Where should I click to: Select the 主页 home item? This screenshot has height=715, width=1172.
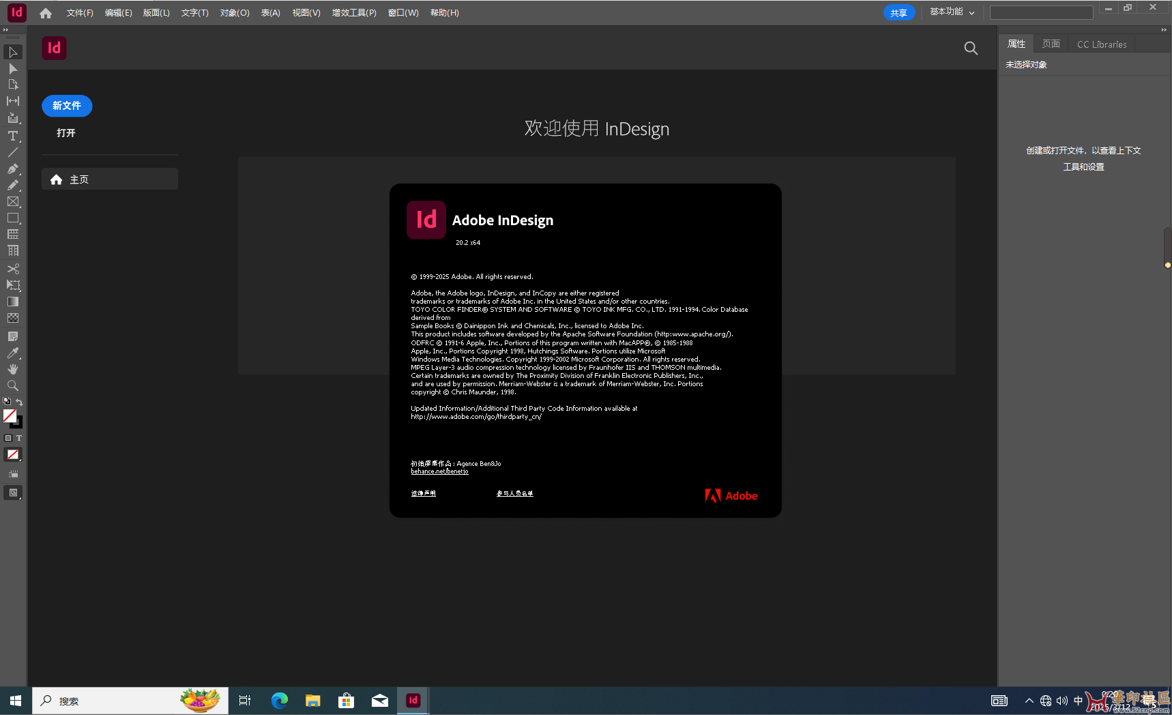click(110, 179)
